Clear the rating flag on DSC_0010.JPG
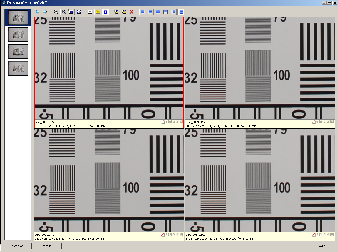 pyautogui.click(x=163, y=234)
